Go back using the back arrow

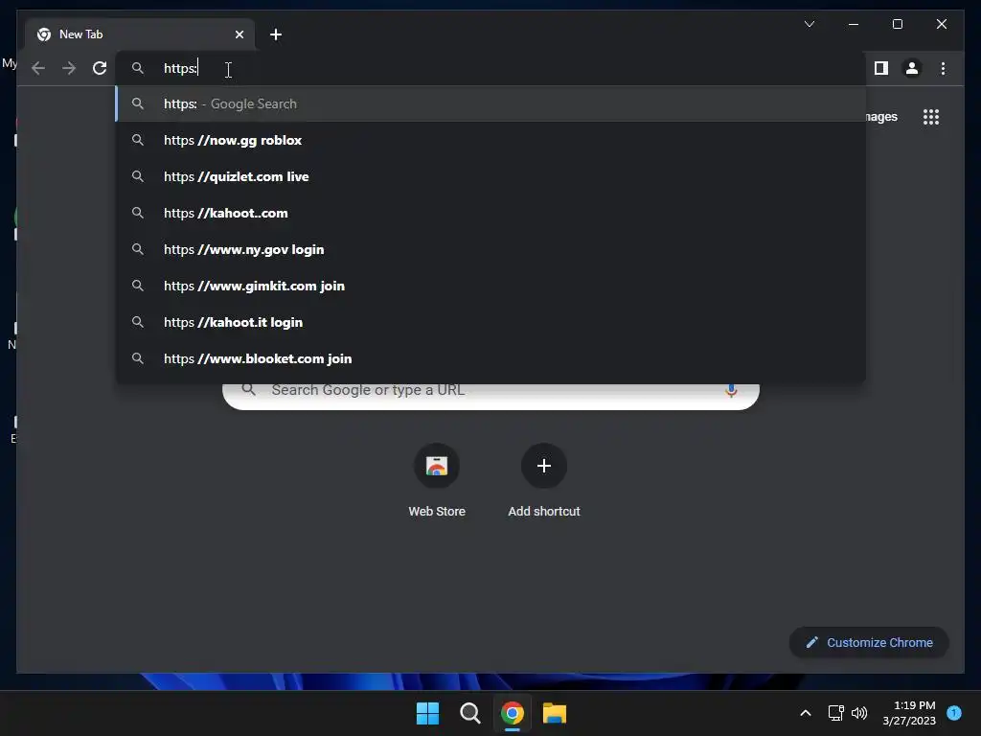click(x=38, y=68)
